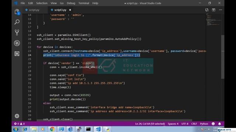Screen dimensions: 236x132
Task: Click 'set_missing_host_key_policy' on line 20
Action: coord(78,39)
